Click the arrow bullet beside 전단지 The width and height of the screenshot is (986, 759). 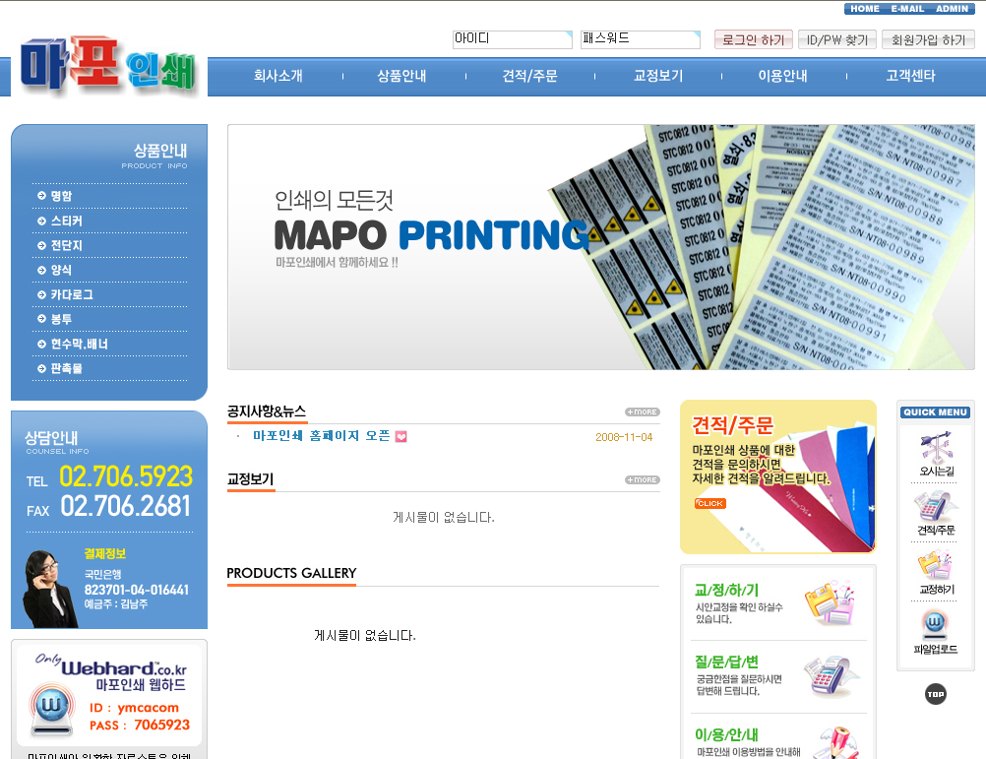click(x=41, y=245)
